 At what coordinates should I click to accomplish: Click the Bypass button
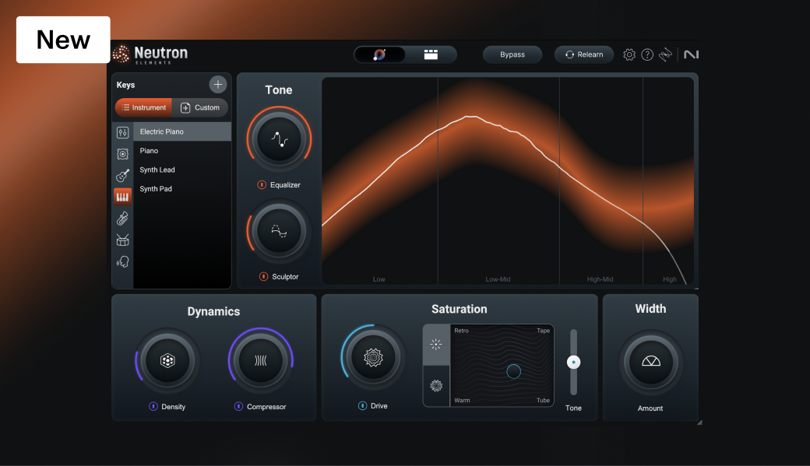[x=512, y=54]
